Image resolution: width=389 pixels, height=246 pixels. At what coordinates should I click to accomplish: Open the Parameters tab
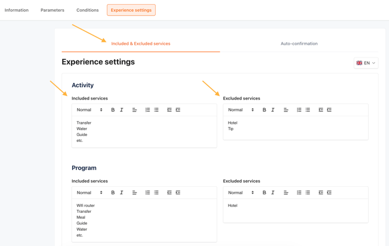52,10
